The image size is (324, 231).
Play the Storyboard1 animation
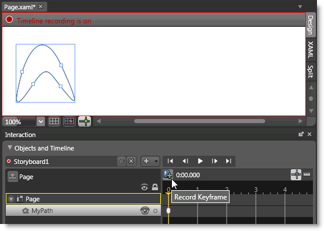(x=200, y=161)
